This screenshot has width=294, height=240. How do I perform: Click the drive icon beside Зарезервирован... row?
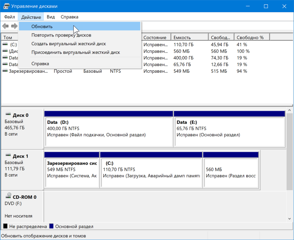click(x=5, y=71)
